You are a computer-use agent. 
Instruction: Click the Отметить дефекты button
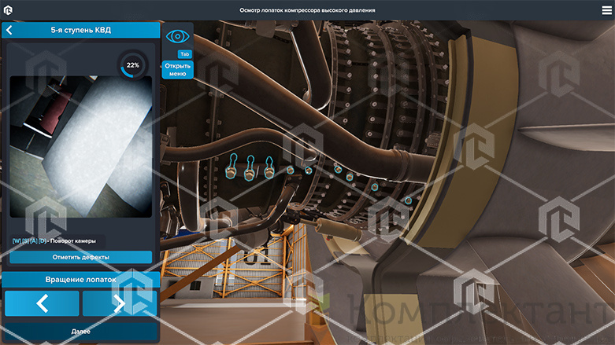80,257
